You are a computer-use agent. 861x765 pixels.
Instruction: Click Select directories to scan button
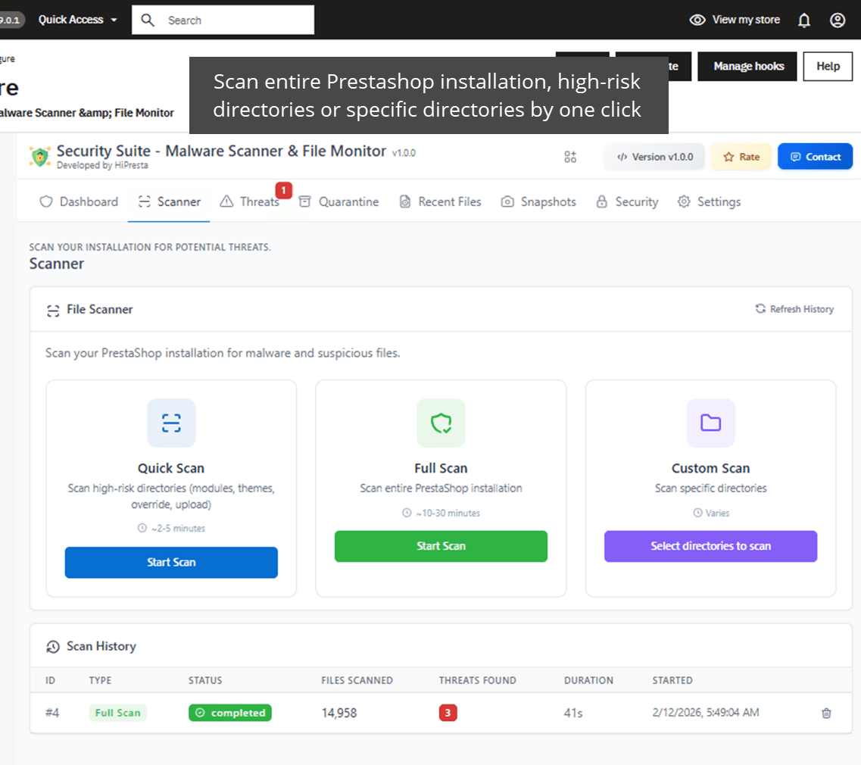(710, 546)
